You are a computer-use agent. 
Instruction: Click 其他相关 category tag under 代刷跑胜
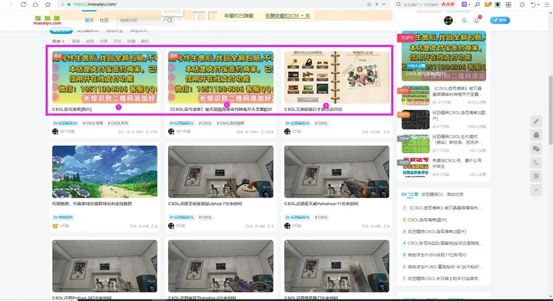[63, 217]
